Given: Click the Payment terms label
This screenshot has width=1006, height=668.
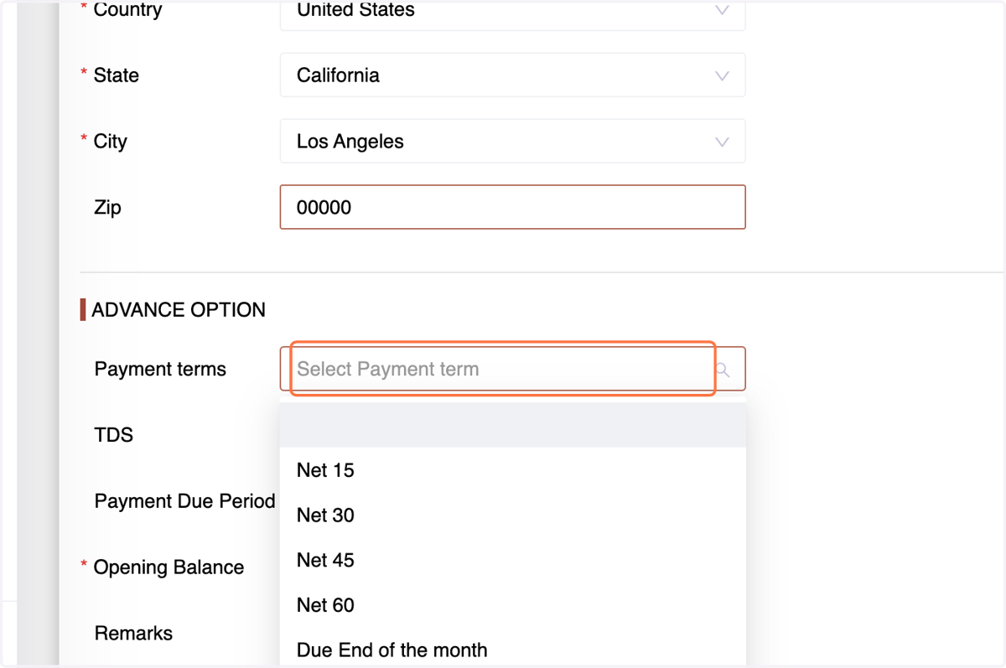Looking at the screenshot, I should (x=160, y=369).
